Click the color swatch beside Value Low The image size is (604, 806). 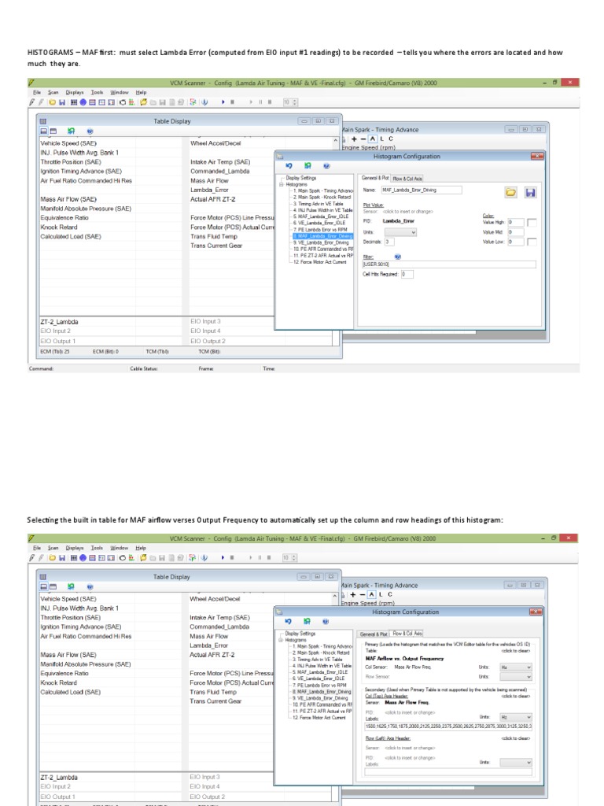pyautogui.click(x=532, y=242)
